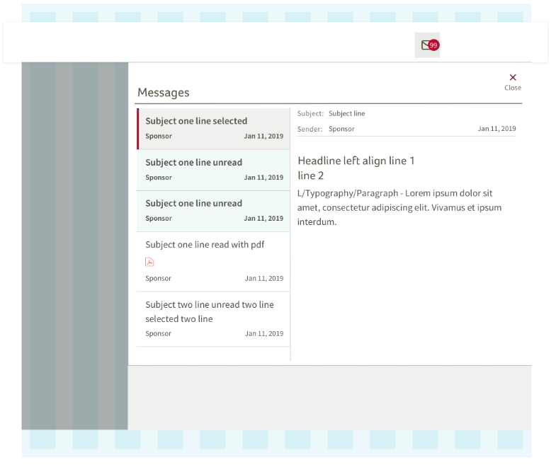Screen dimensions: 551x467
Task: Click 'Sponsor' in the two line message row
Action: pyautogui.click(x=158, y=333)
